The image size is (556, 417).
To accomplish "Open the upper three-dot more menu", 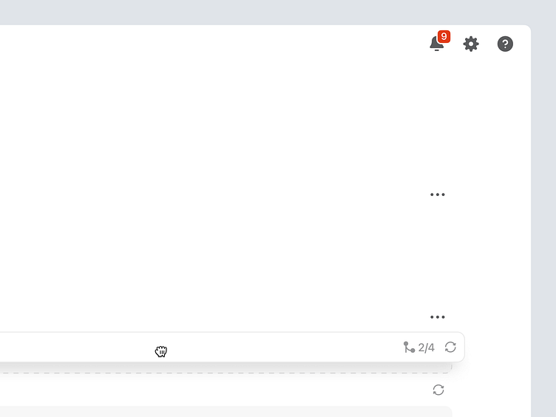I will click(x=438, y=194).
